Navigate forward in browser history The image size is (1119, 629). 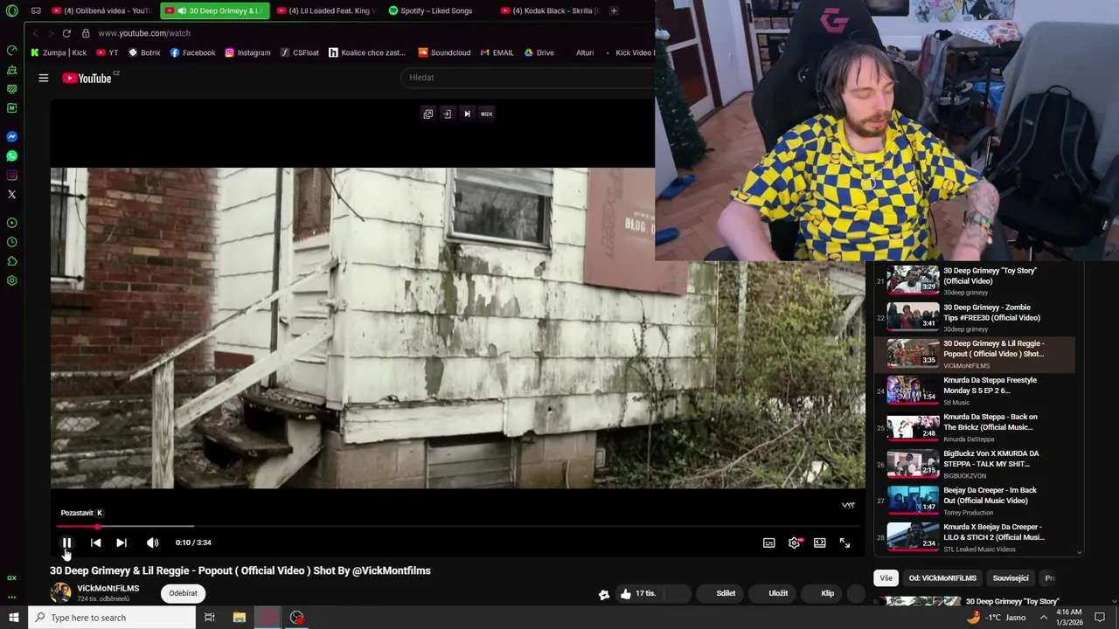point(51,33)
